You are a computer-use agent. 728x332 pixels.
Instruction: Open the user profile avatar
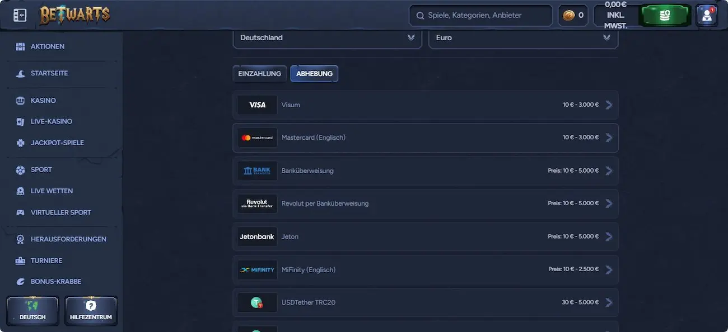tap(707, 16)
